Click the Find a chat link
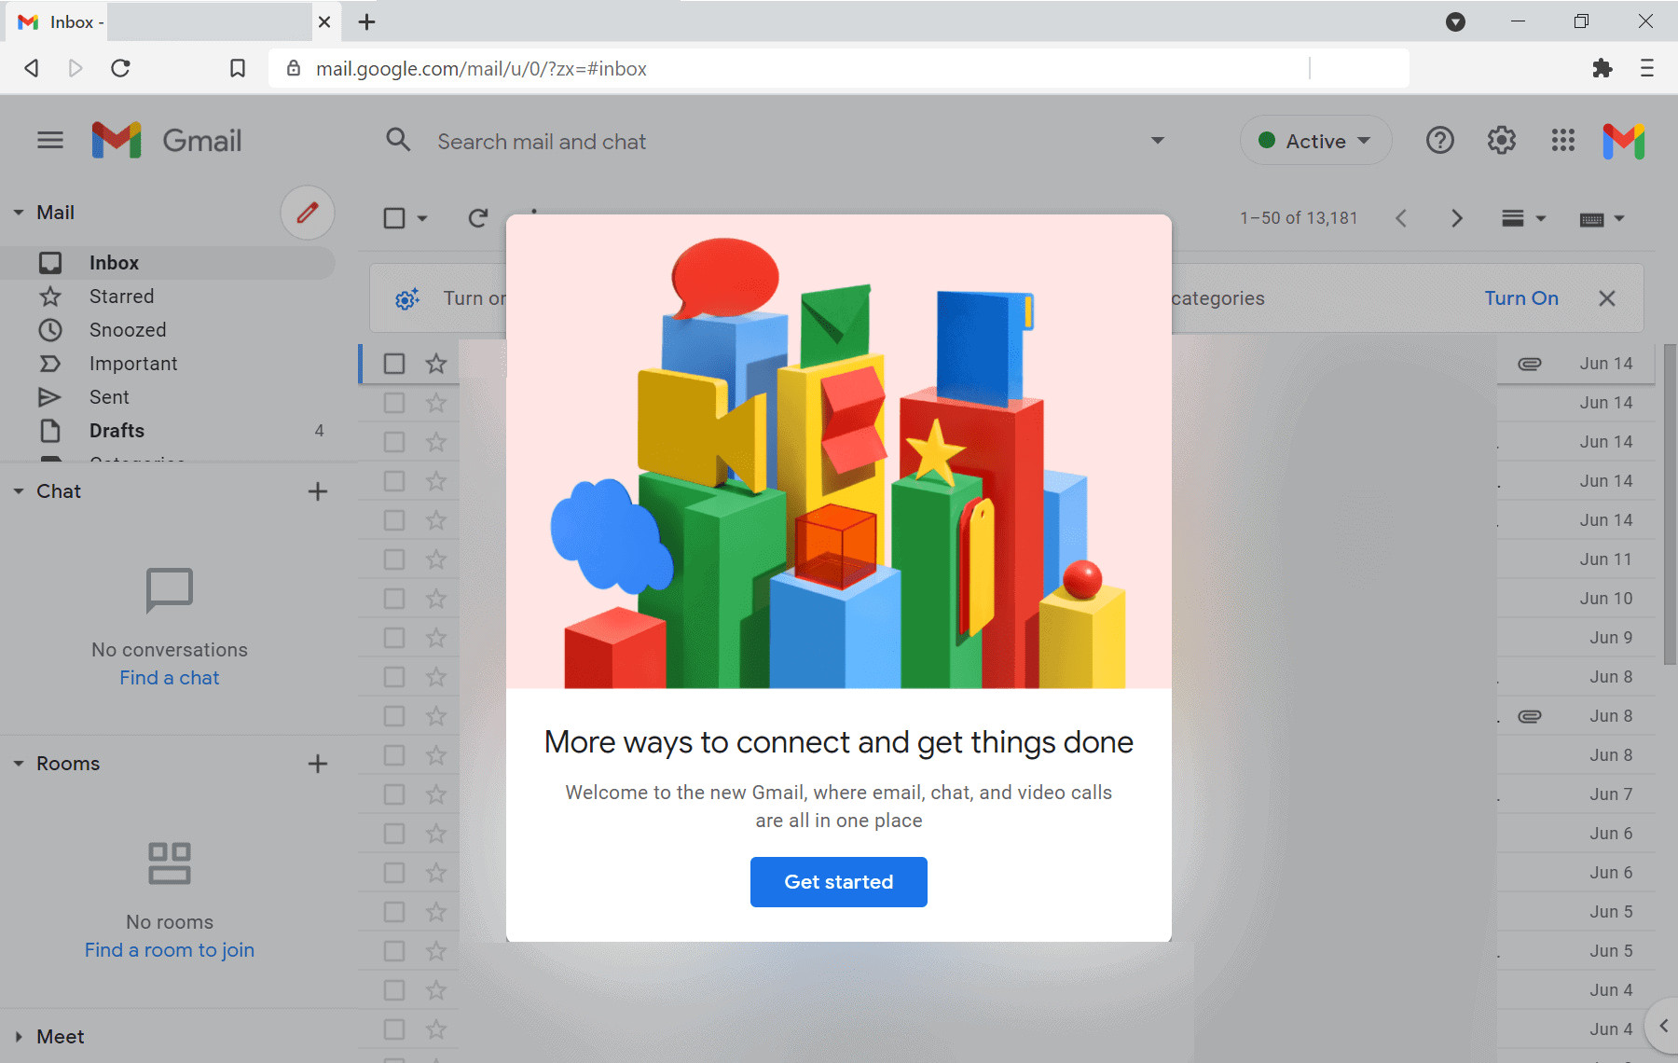Screen dimensions: 1678x1063 (170, 678)
